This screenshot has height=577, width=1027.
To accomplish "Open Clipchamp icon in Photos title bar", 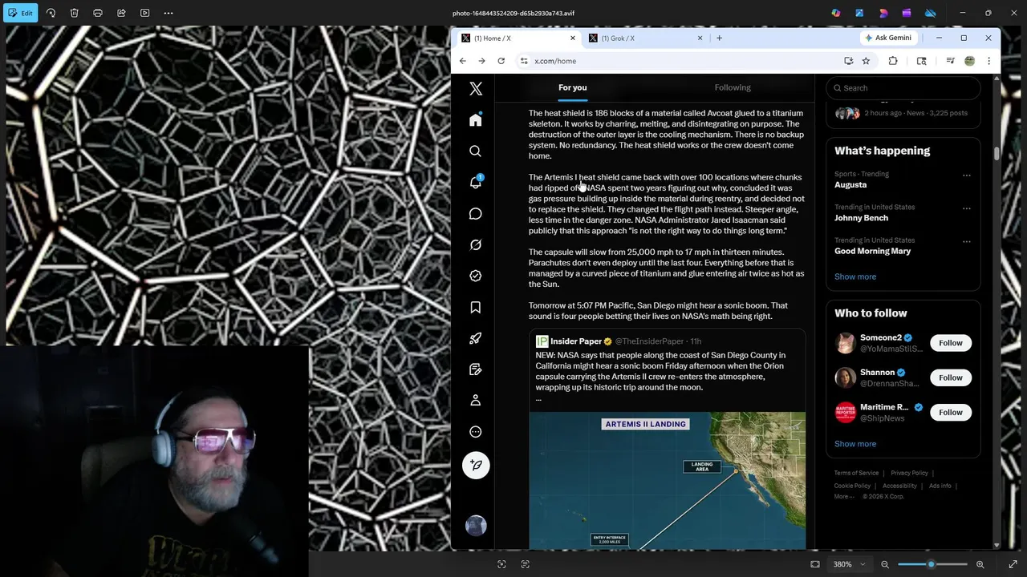I will pos(907,13).
